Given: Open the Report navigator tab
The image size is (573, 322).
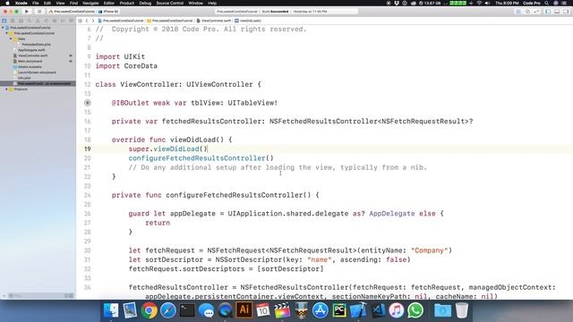Looking at the screenshot, I should click(x=71, y=21).
